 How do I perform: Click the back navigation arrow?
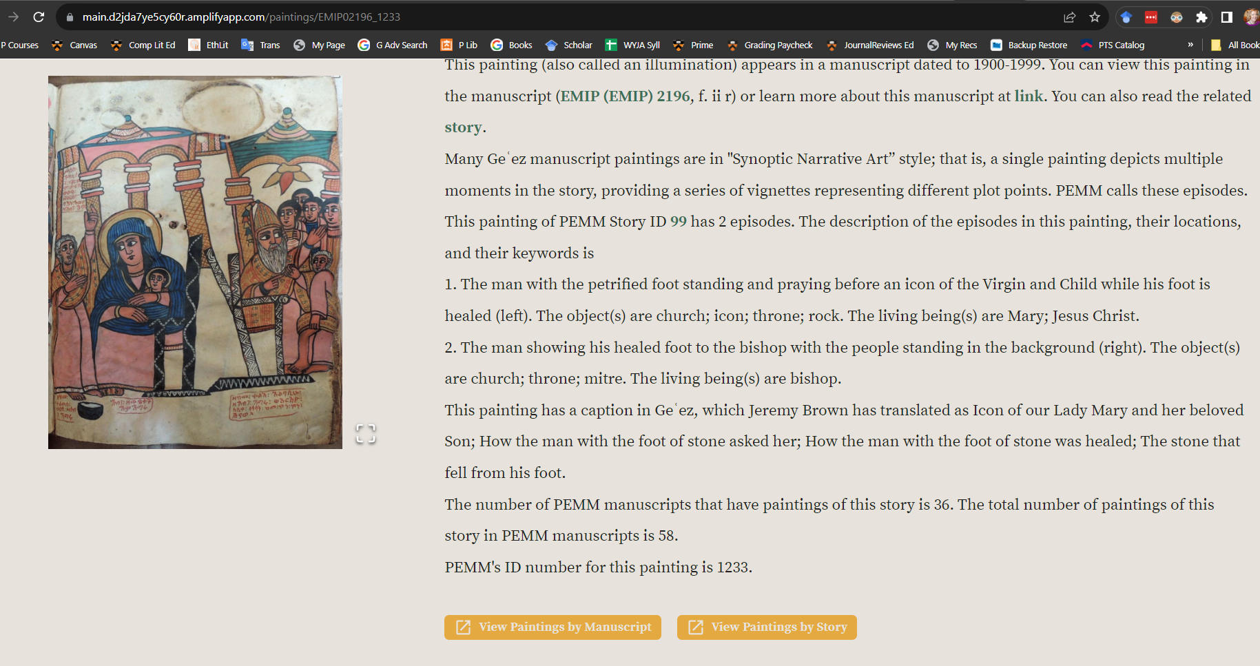[14, 17]
